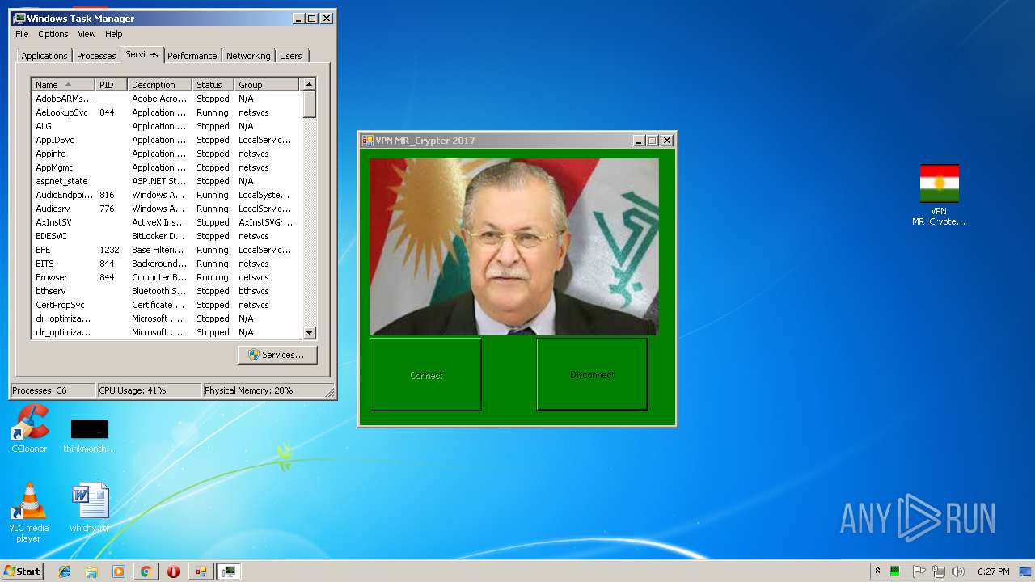This screenshot has height=582, width=1035.
Task: Switch to Processes tab
Action: pos(96,56)
